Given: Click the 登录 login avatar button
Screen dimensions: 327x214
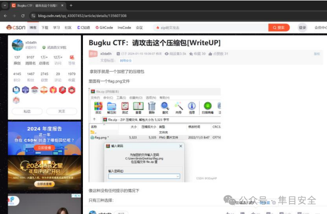Looking at the screenshot, I should [302, 28].
